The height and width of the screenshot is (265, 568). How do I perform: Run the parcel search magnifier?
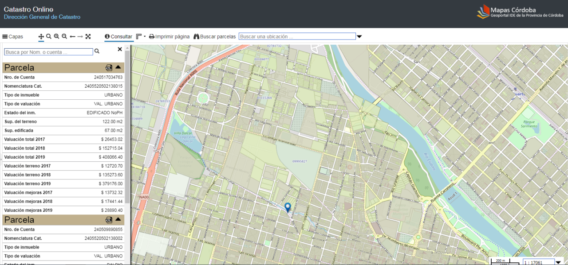click(97, 51)
